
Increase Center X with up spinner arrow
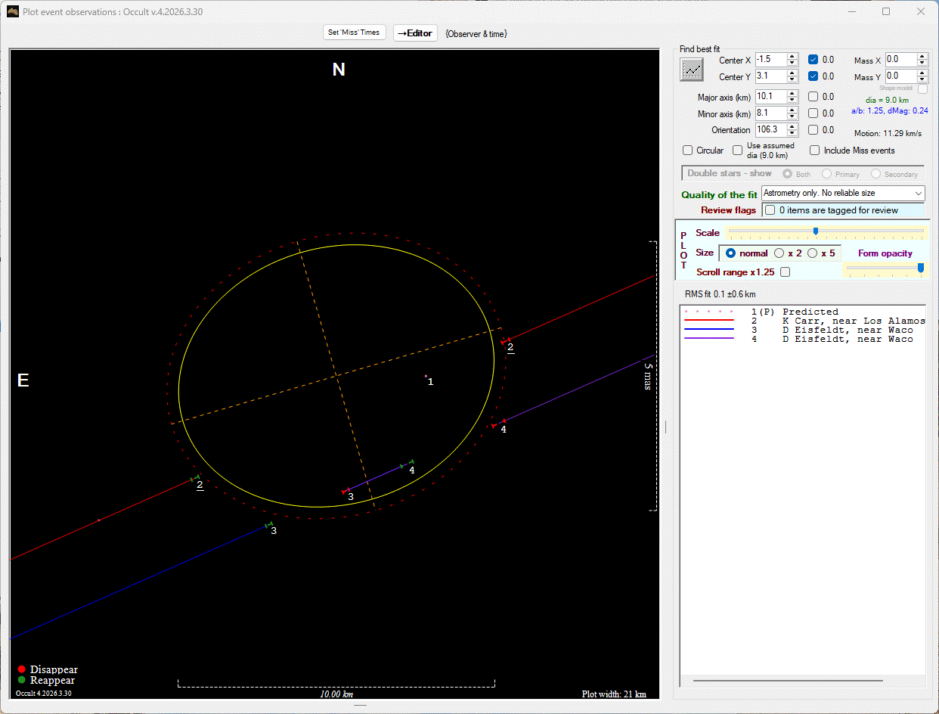792,57
